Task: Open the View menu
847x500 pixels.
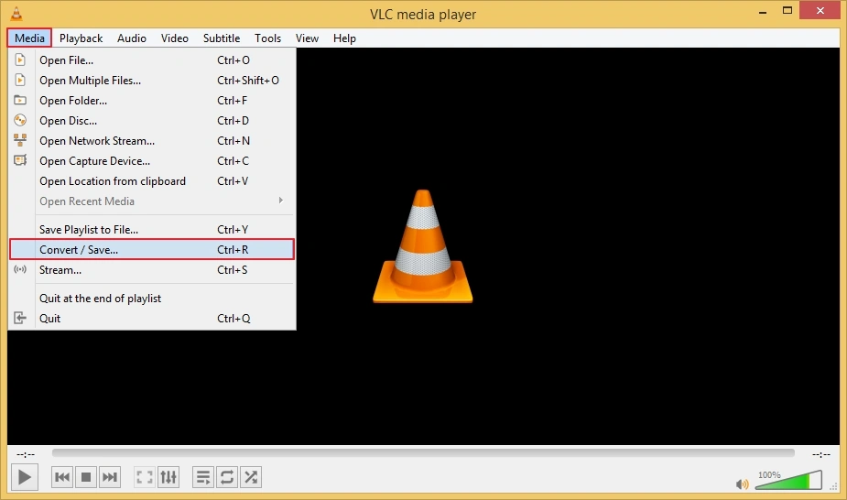Action: pos(307,38)
